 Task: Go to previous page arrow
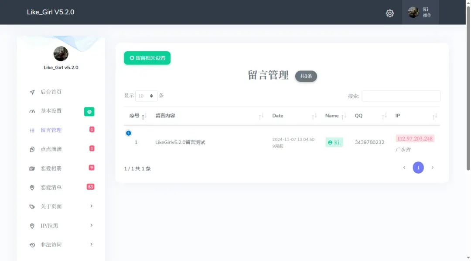[x=404, y=167]
